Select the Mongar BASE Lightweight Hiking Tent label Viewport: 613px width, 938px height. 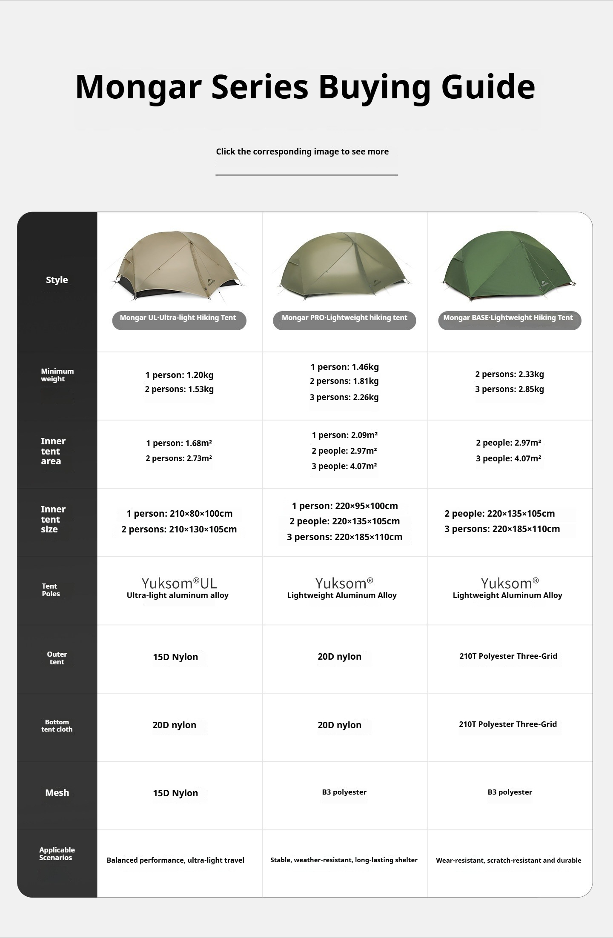pyautogui.click(x=510, y=320)
